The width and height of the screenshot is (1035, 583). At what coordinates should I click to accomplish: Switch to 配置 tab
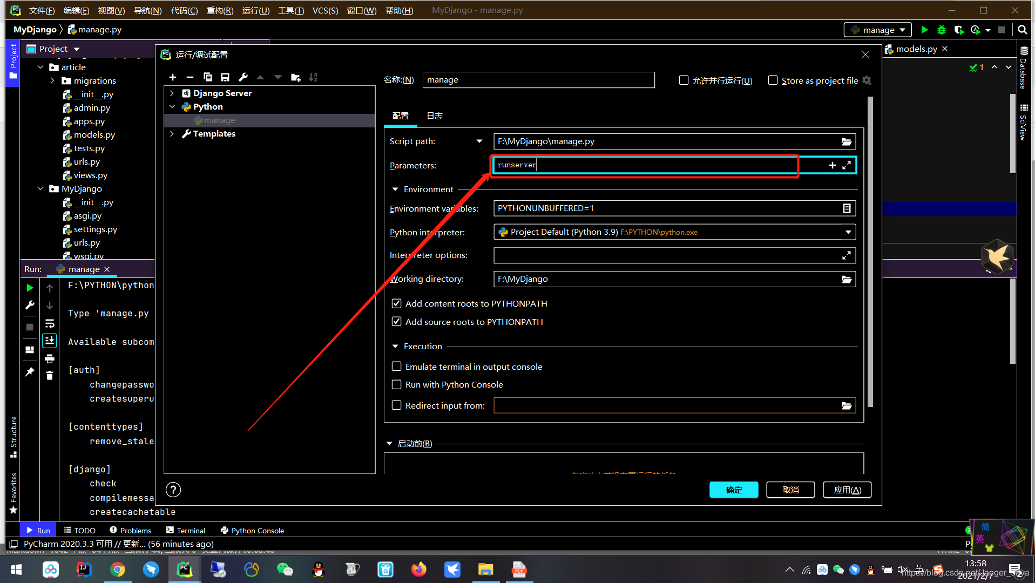[x=401, y=116]
